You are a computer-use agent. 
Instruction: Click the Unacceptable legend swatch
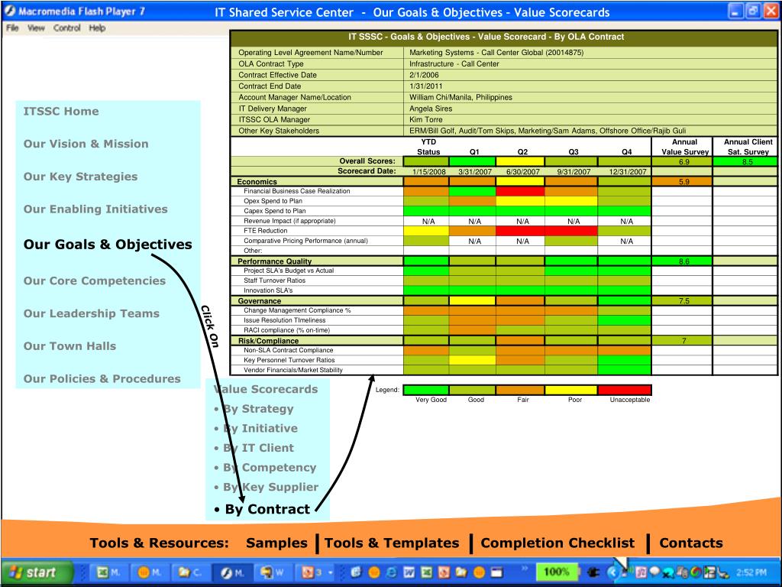pyautogui.click(x=625, y=390)
